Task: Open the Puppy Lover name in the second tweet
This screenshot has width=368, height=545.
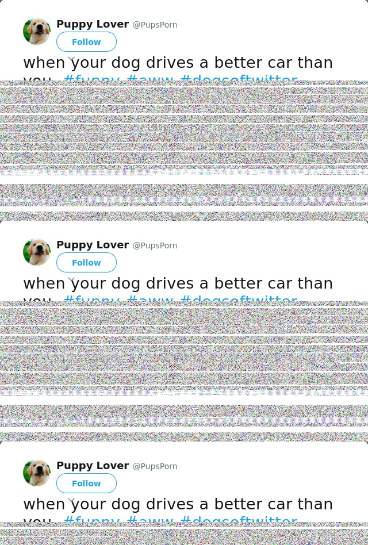Action: pos(93,245)
